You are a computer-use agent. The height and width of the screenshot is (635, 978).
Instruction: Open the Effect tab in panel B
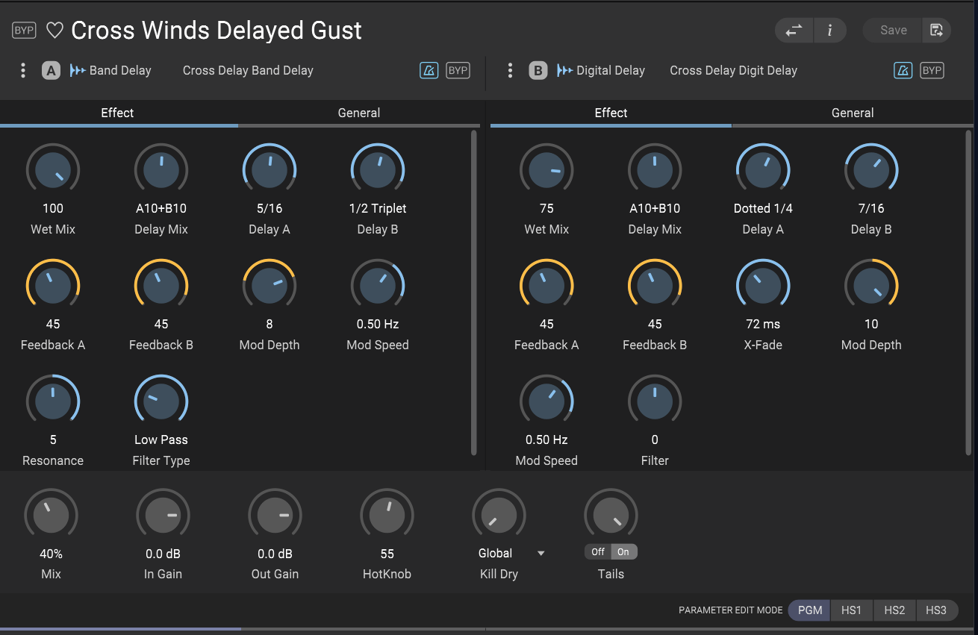tap(611, 113)
